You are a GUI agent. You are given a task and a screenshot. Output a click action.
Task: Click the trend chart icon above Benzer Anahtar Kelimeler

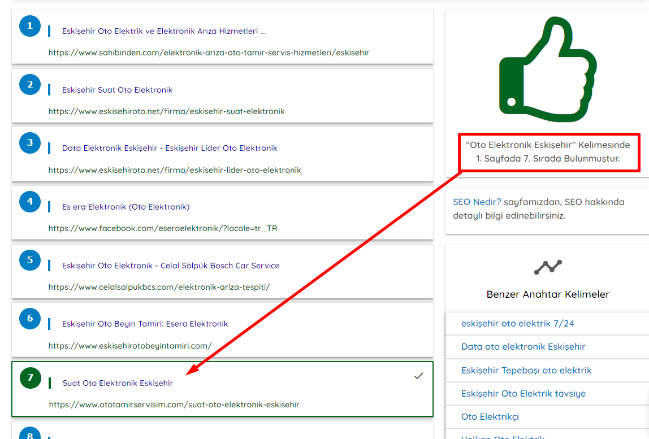point(548,267)
